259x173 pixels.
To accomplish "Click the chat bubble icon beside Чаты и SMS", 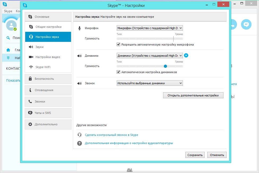I will click(x=30, y=113).
